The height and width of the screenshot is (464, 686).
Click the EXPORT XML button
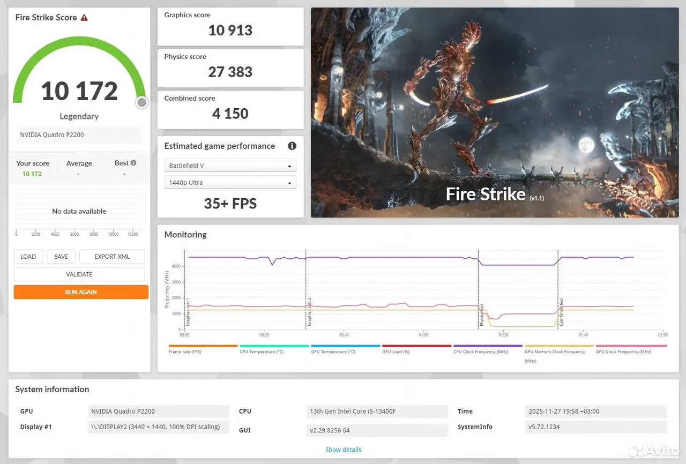[x=112, y=257]
